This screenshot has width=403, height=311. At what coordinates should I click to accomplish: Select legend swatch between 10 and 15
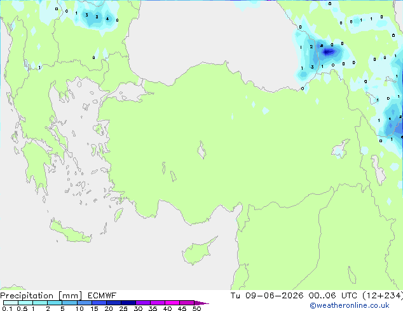point(84,303)
